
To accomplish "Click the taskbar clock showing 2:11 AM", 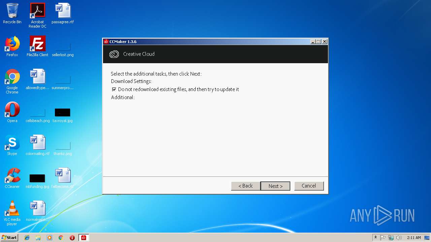I will pos(413,238).
